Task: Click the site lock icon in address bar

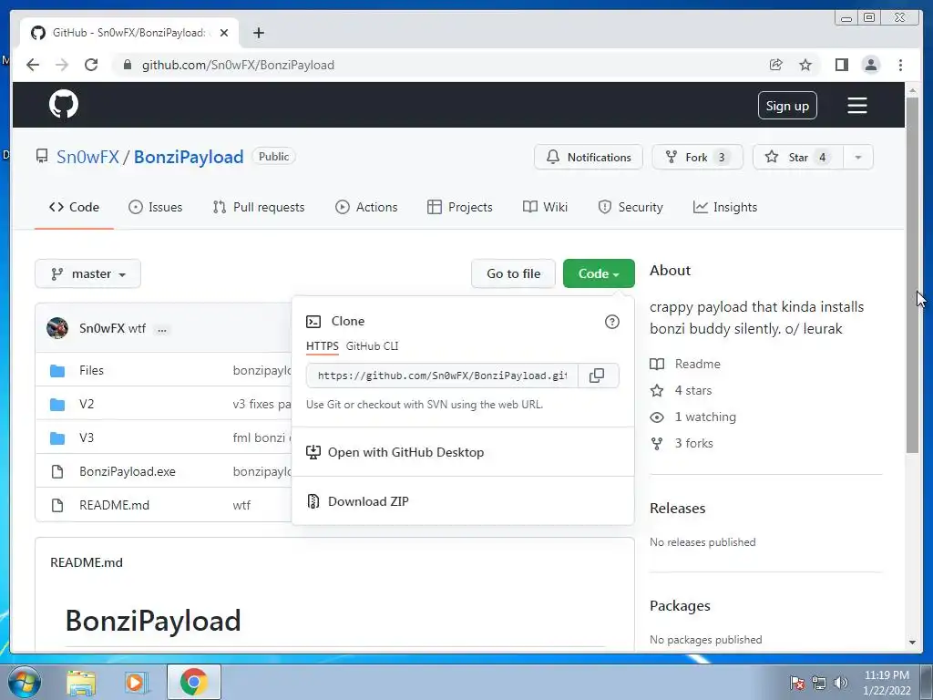Action: pyautogui.click(x=127, y=65)
